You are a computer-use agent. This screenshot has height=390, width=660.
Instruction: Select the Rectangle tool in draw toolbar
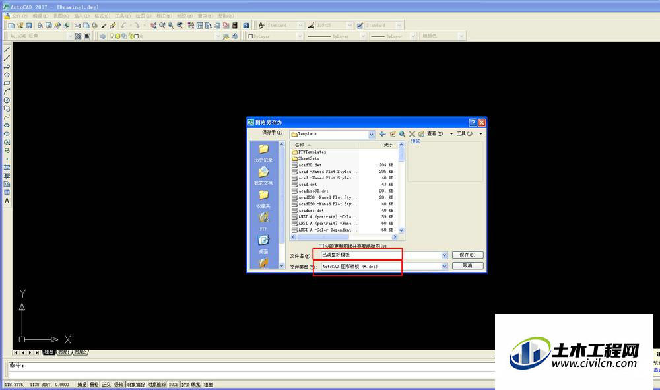tap(7, 83)
